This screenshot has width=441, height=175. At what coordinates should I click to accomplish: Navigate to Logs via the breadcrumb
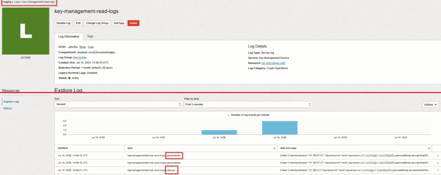pyautogui.click(x=17, y=1)
